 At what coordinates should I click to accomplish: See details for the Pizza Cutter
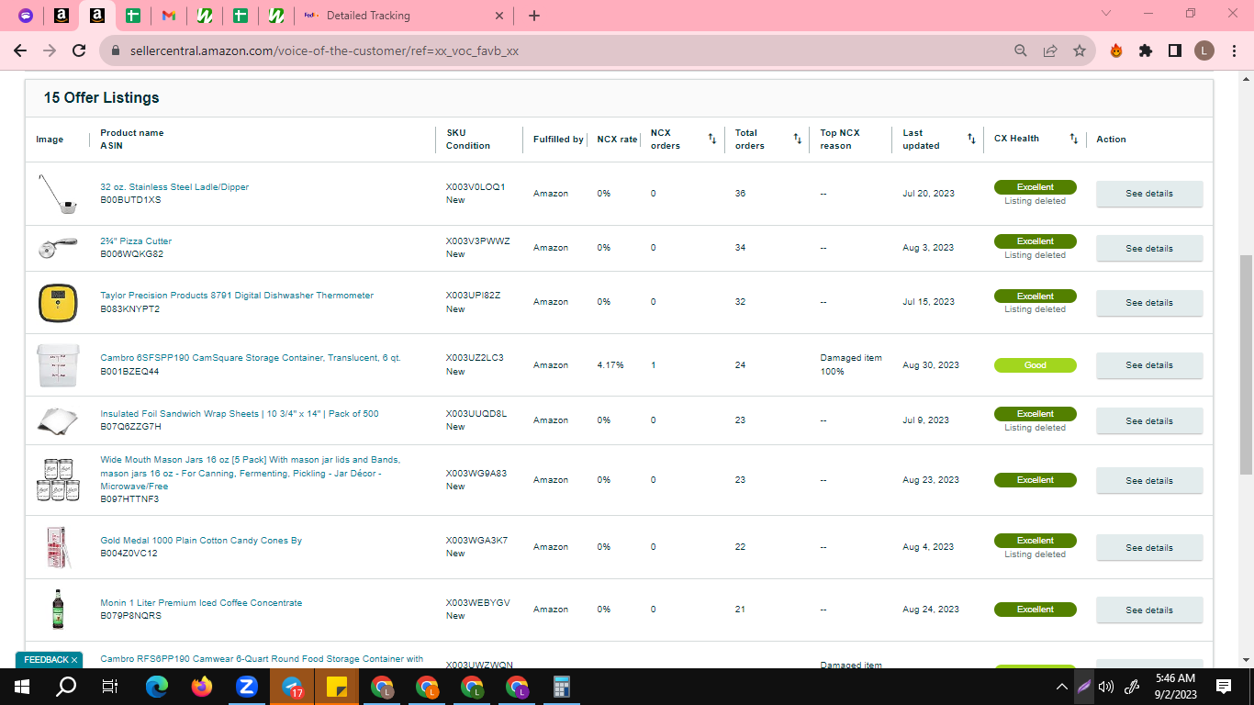pos(1149,248)
